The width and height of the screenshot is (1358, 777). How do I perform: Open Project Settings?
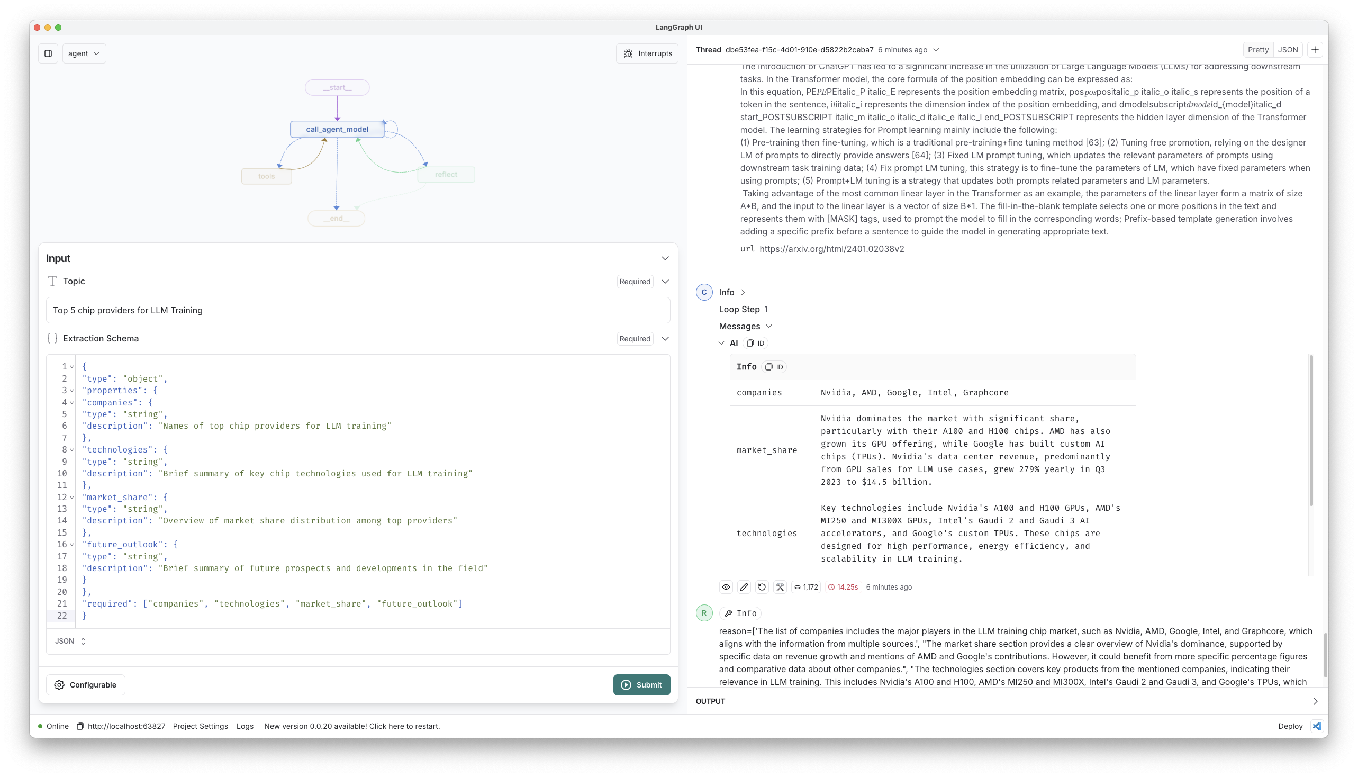click(x=200, y=726)
